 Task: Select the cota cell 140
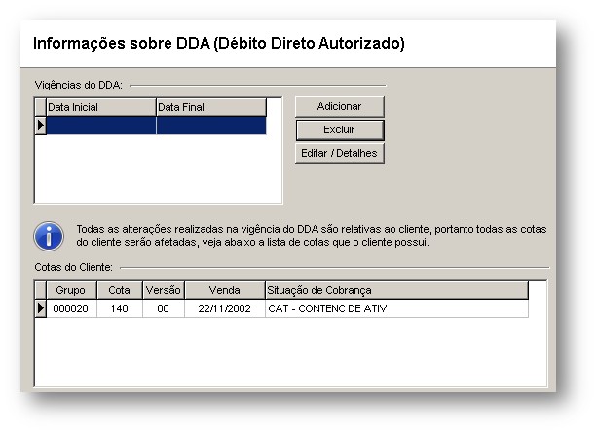tap(120, 308)
